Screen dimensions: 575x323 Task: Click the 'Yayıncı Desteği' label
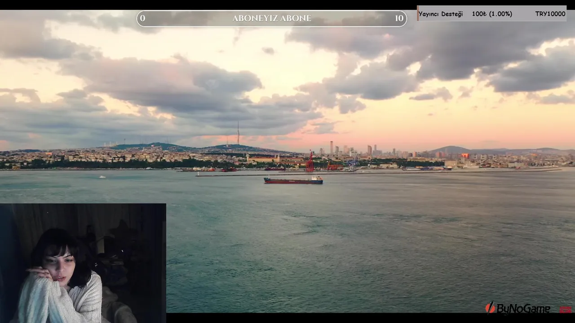point(441,14)
